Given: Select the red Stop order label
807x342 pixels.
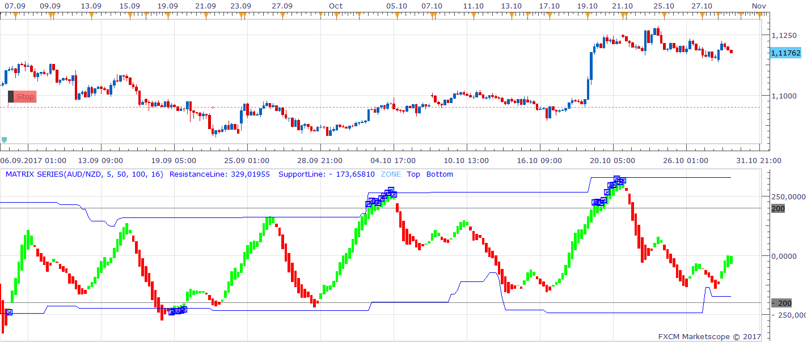Looking at the screenshot, I should pyautogui.click(x=25, y=97).
